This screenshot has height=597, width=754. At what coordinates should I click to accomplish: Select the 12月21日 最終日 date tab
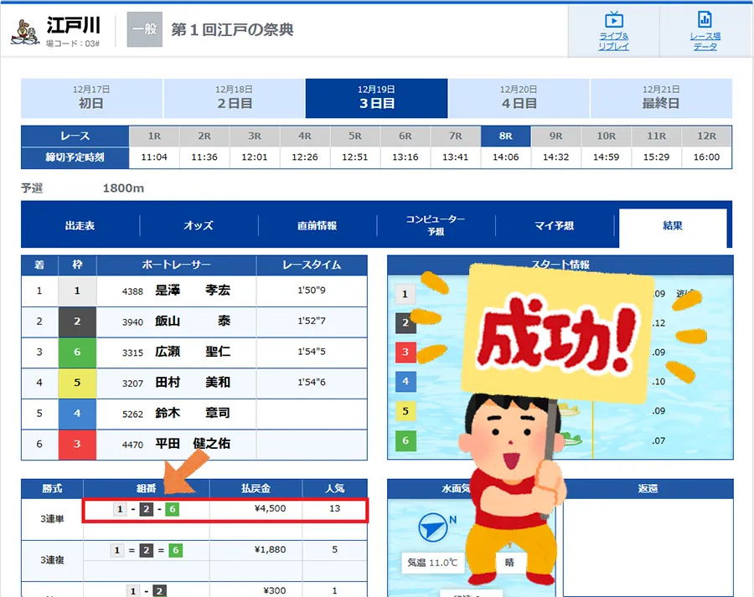click(661, 98)
